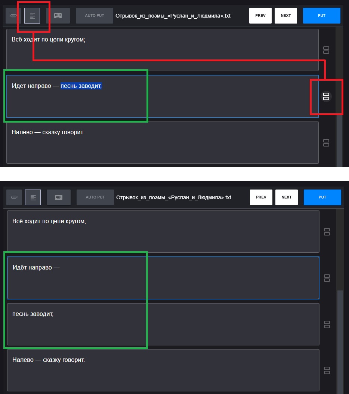Click the scrollbar thumb in upper screenshot
This screenshot has width=349, height=394.
pyautogui.click(x=339, y=141)
